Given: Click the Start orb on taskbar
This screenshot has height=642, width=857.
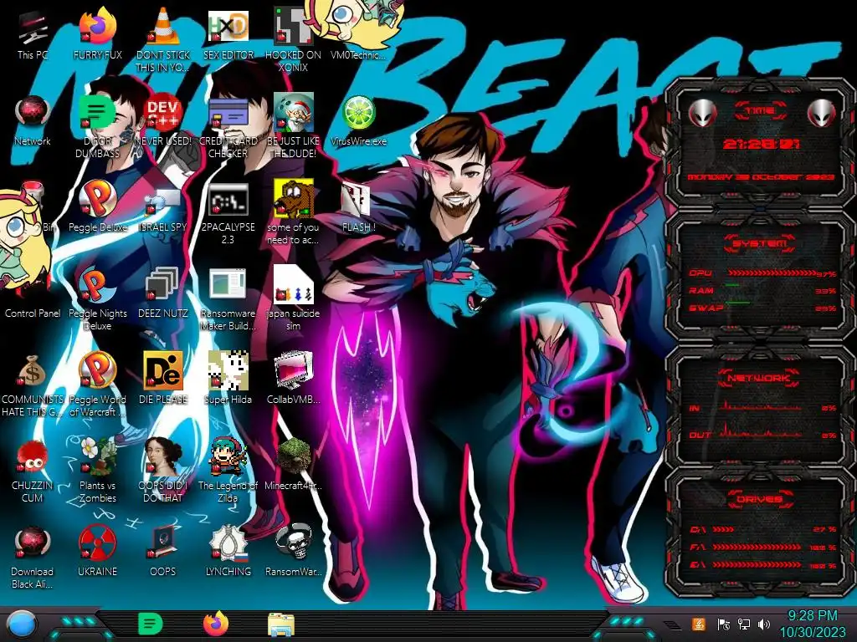Looking at the screenshot, I should click(22, 624).
